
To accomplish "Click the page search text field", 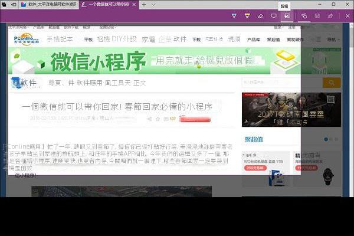I will tap(282, 83).
